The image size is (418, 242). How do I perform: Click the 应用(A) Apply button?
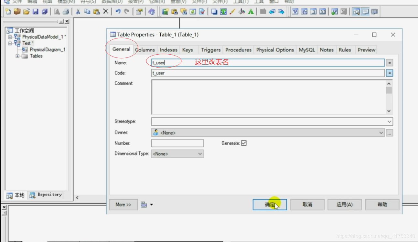coord(345,205)
